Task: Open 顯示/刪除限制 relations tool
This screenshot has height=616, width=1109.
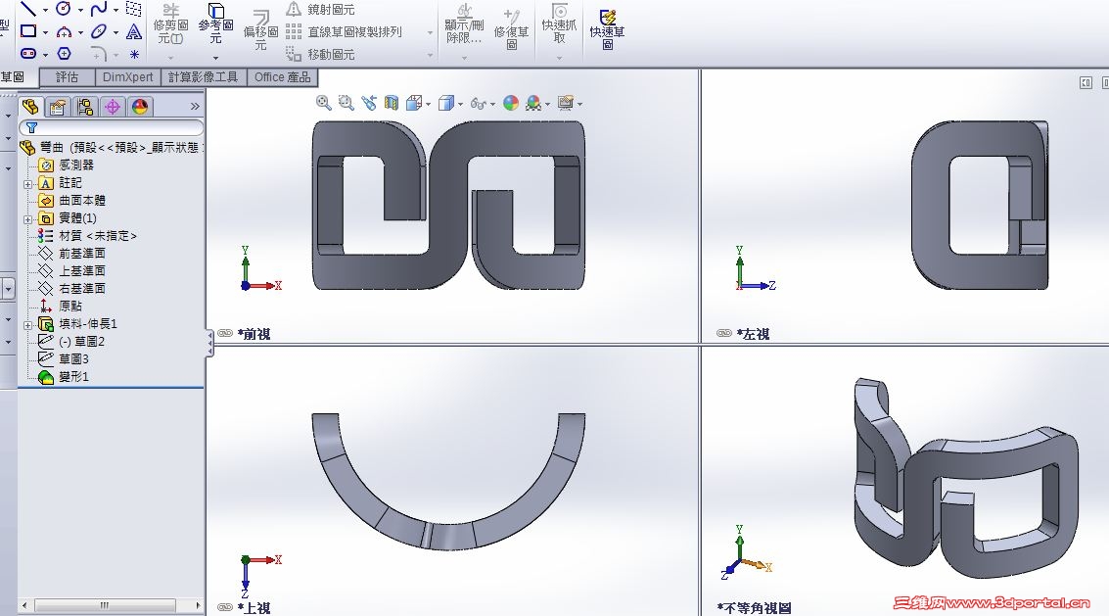Action: [x=464, y=24]
